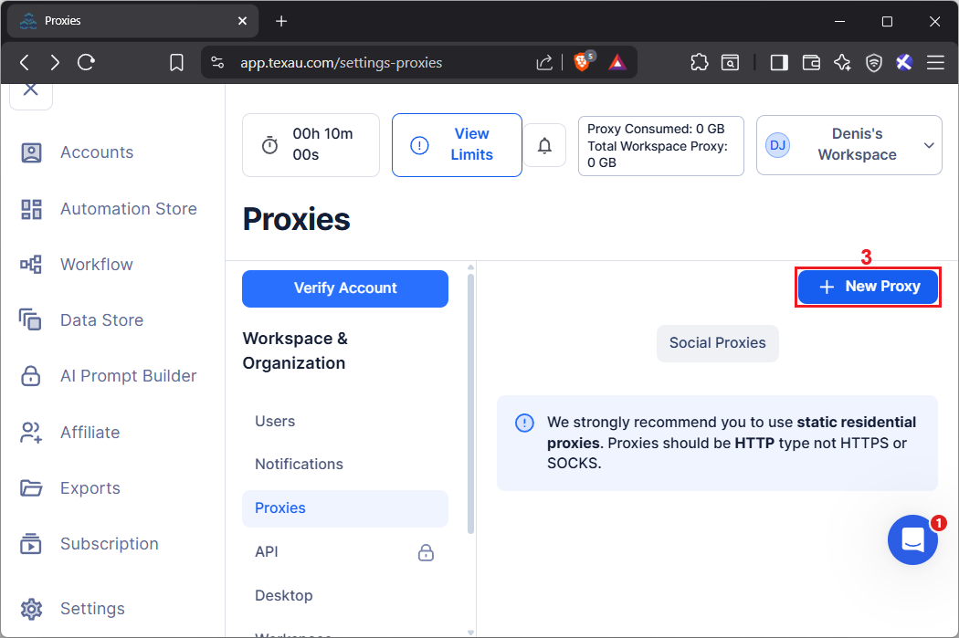
Task: Click the New Proxy button
Action: pos(868,287)
